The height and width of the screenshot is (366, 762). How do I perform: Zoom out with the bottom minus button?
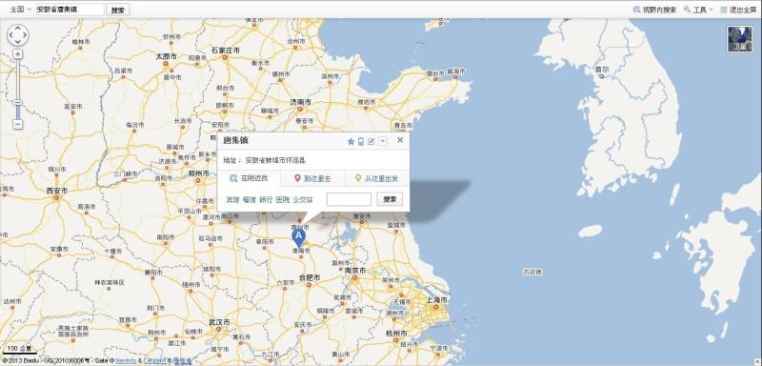tap(17, 125)
